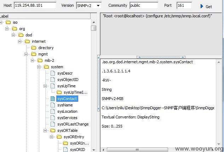Click the Textual Convention: DisplayString line
Image resolution: width=224 pixels, height=152 pixels.
(131, 117)
